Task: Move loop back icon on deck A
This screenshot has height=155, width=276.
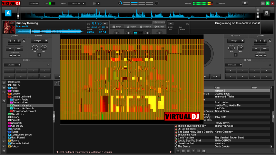Action: (11, 55)
